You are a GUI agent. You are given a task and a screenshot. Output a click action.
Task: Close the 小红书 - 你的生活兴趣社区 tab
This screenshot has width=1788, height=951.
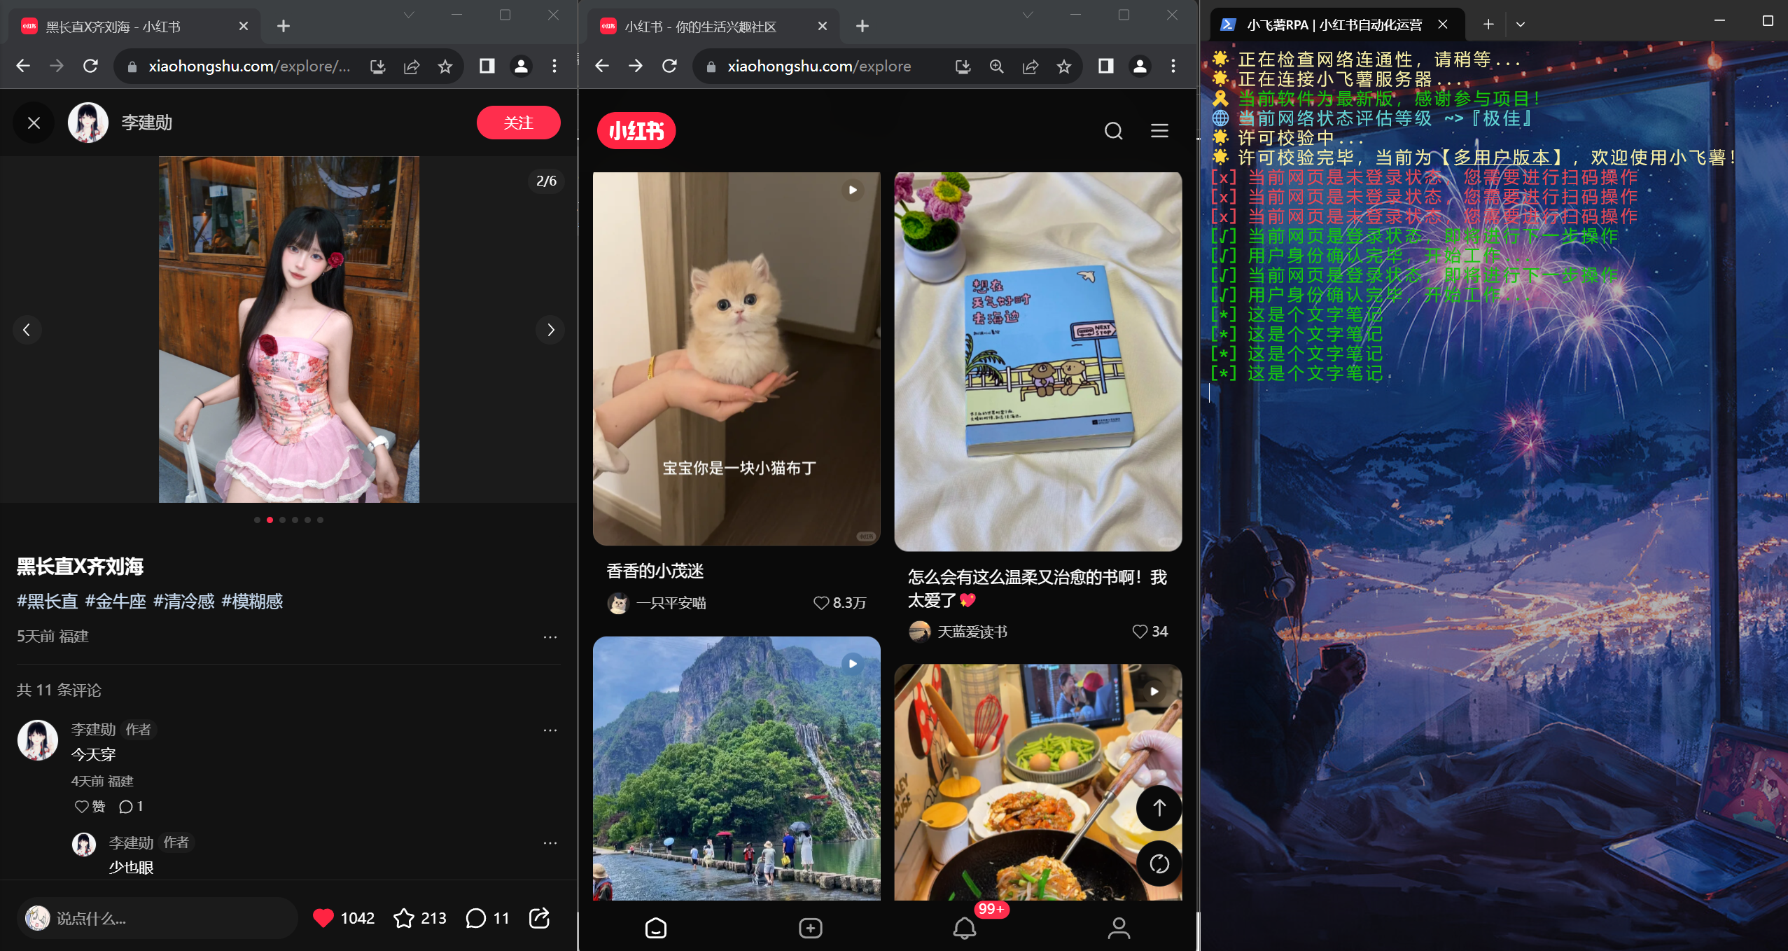[x=823, y=26]
